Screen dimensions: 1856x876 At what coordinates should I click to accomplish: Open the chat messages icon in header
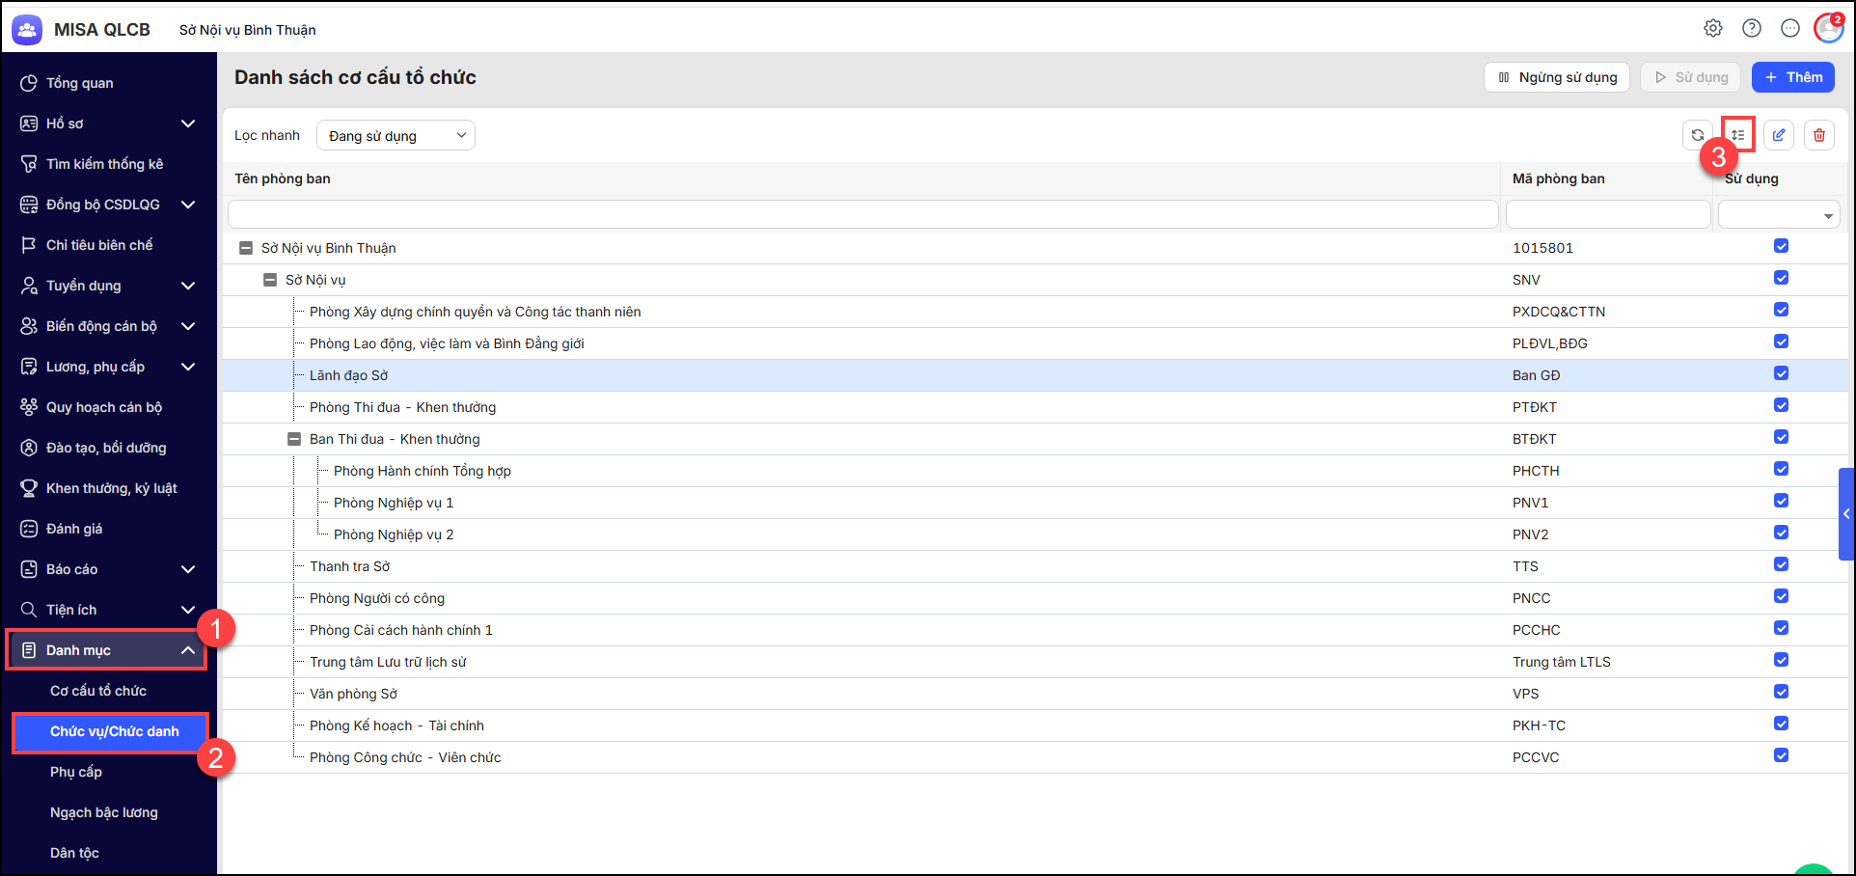[1790, 29]
